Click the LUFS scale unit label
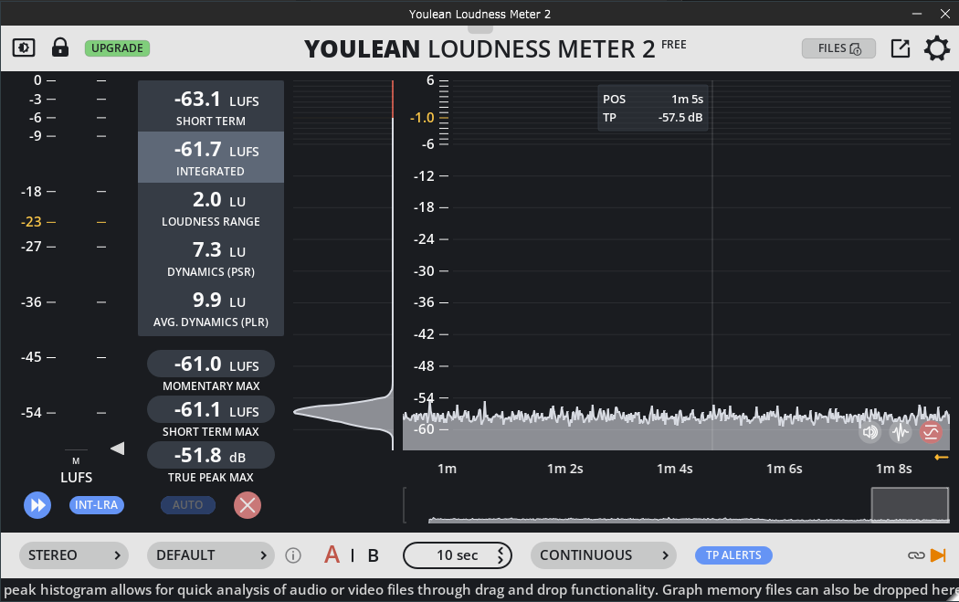The height and width of the screenshot is (602, 959). 77,477
